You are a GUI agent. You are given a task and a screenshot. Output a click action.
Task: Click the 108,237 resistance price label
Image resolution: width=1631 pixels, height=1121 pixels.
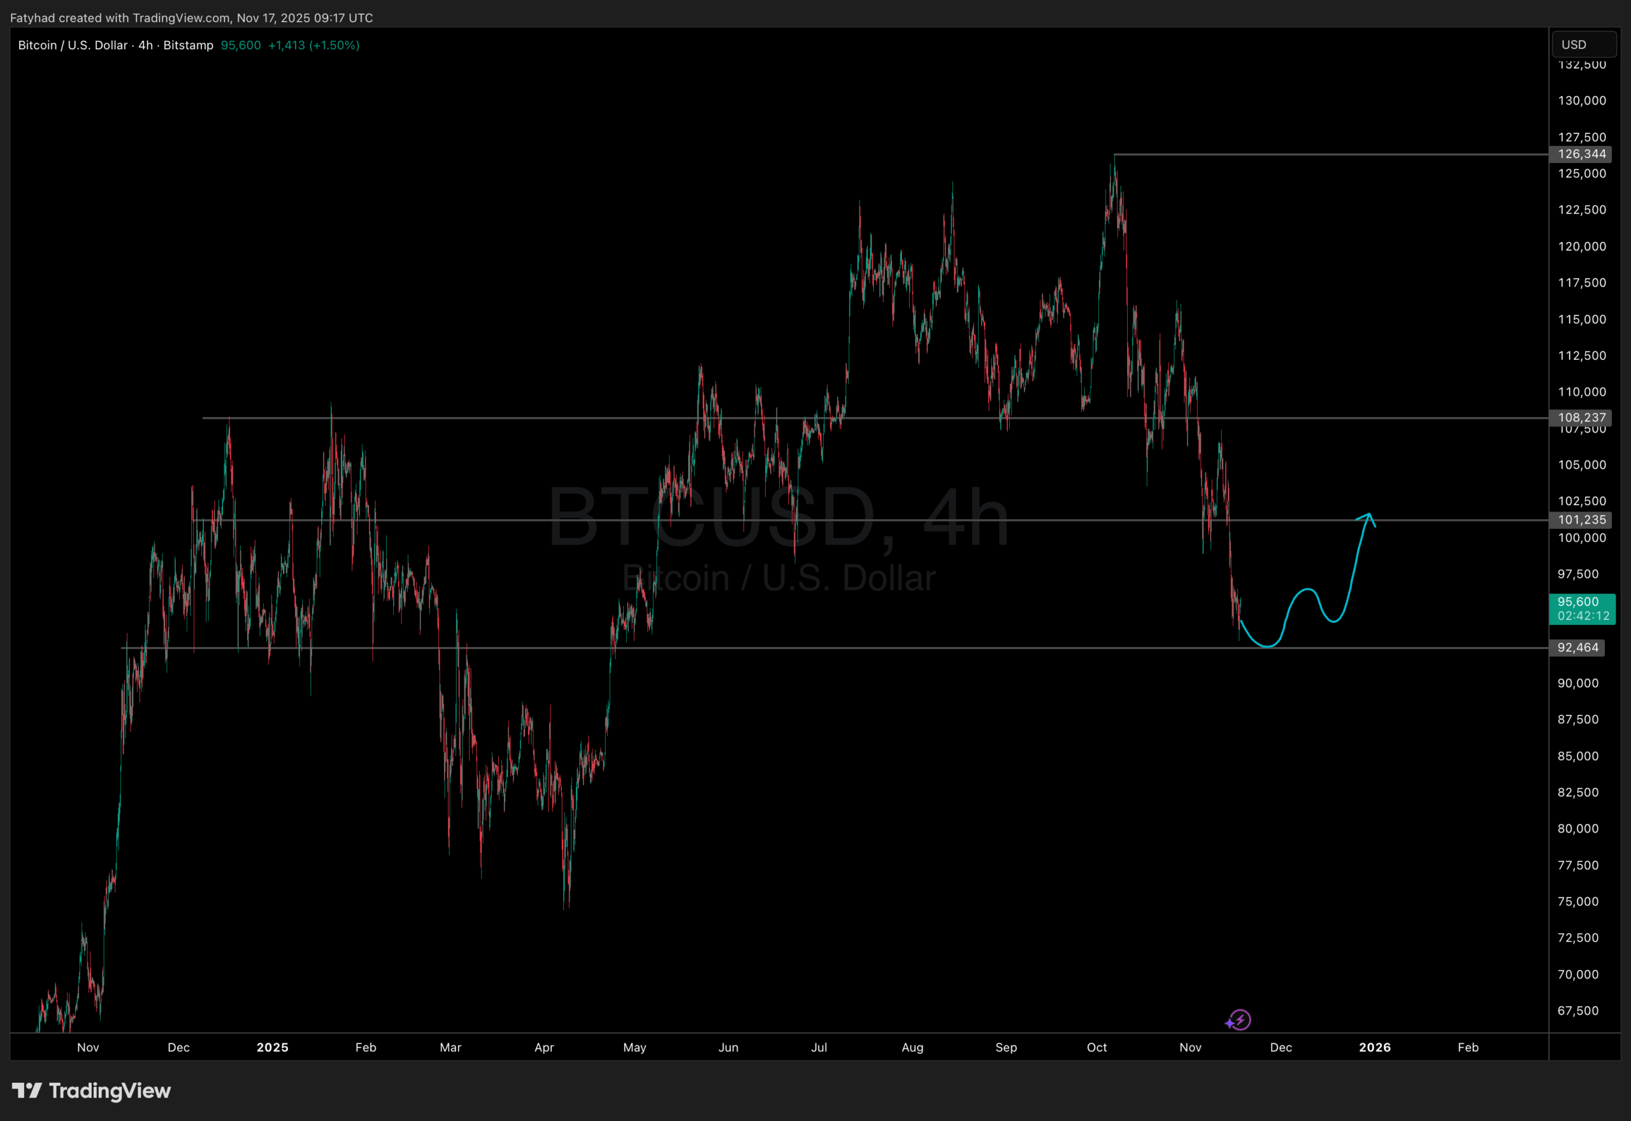click(1581, 417)
